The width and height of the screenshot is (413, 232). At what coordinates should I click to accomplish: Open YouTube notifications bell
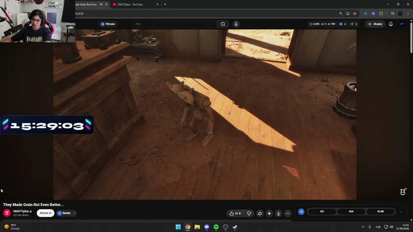[x=391, y=24]
